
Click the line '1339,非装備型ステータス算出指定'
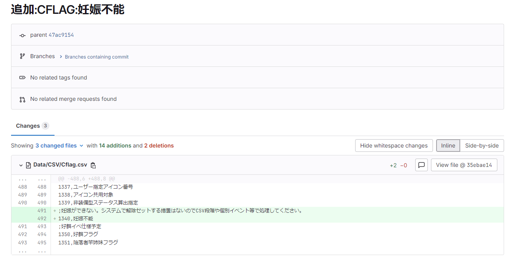[98, 203]
